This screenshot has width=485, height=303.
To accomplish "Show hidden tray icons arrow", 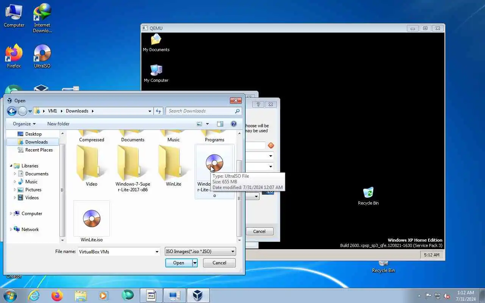I will (419, 296).
